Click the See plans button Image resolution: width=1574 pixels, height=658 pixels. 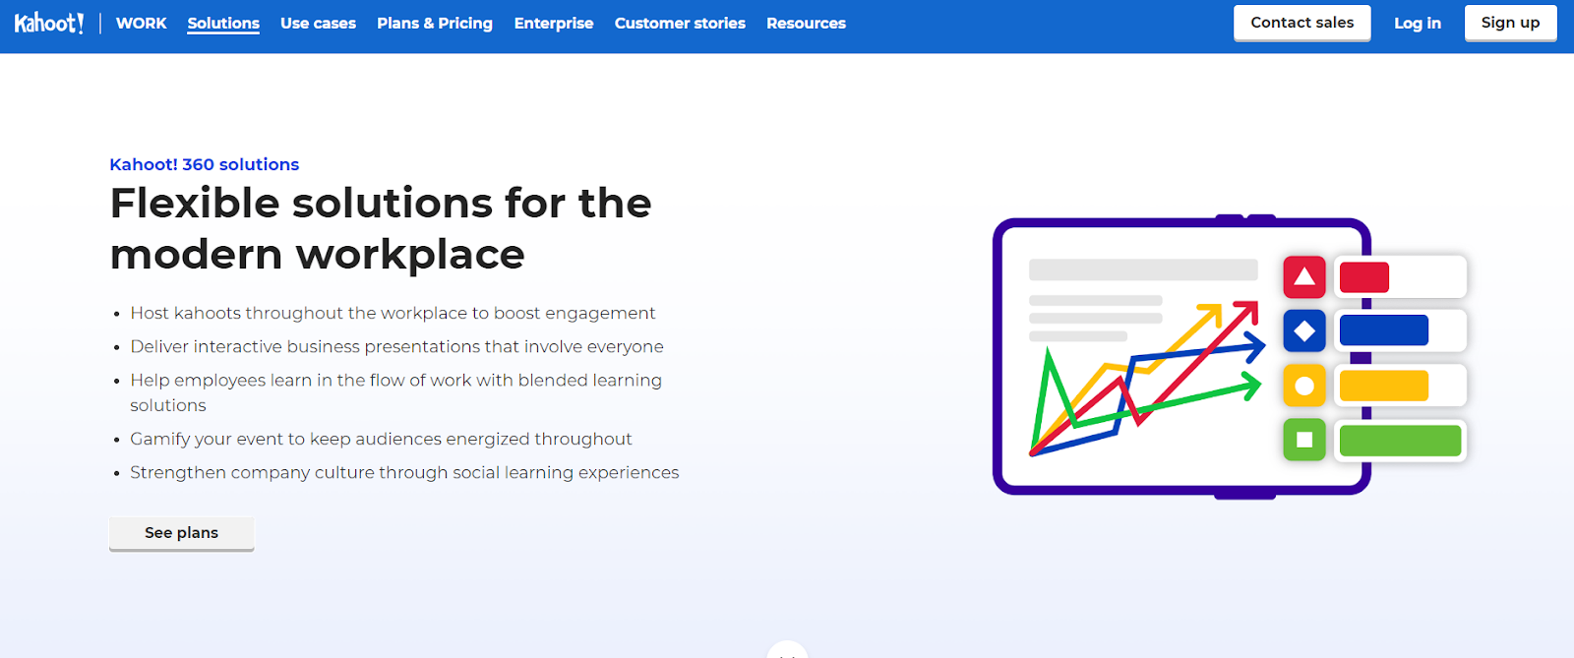click(x=182, y=533)
